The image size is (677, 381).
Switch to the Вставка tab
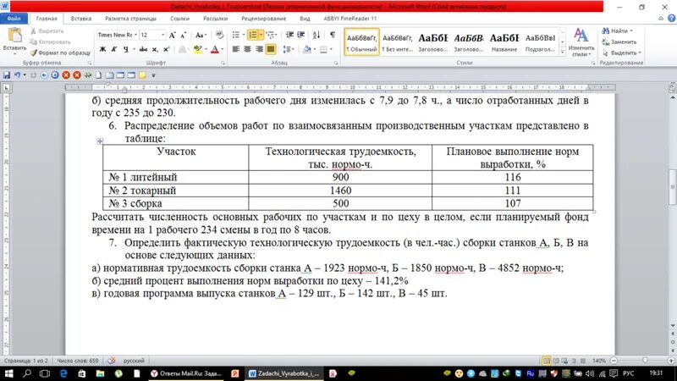(x=80, y=19)
